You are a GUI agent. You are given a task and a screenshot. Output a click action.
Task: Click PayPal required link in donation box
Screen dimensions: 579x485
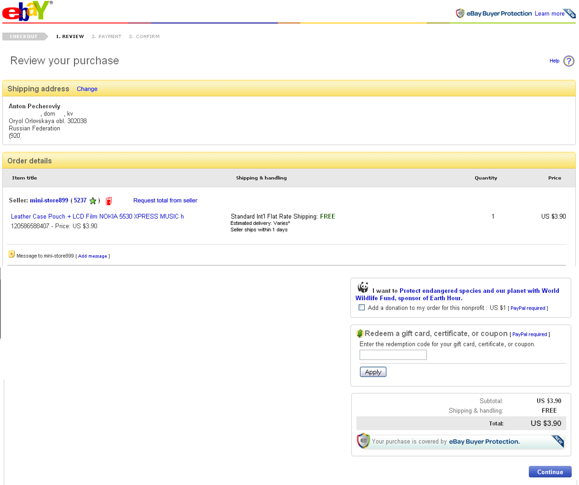click(x=527, y=308)
